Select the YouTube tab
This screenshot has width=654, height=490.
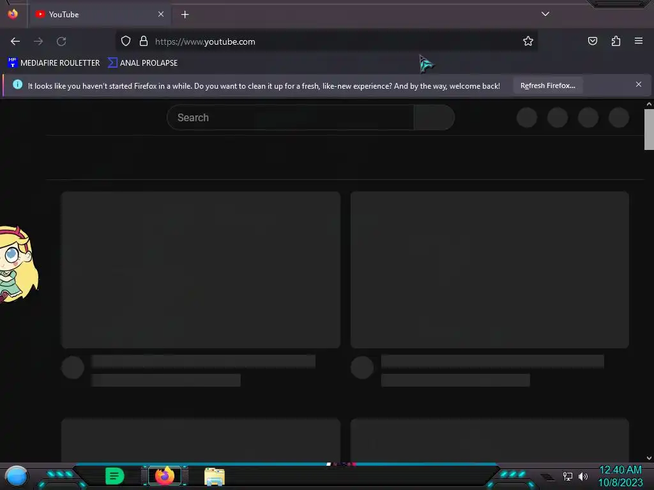pyautogui.click(x=100, y=15)
